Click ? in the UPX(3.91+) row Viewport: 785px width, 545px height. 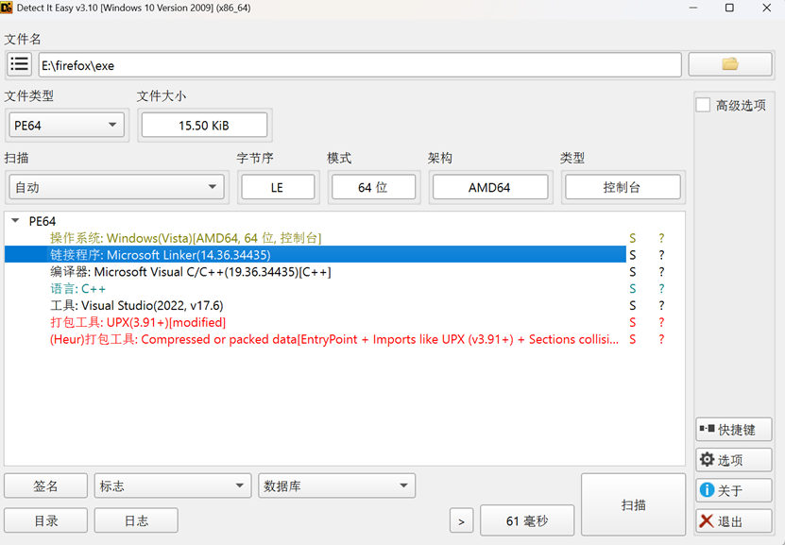coord(661,323)
